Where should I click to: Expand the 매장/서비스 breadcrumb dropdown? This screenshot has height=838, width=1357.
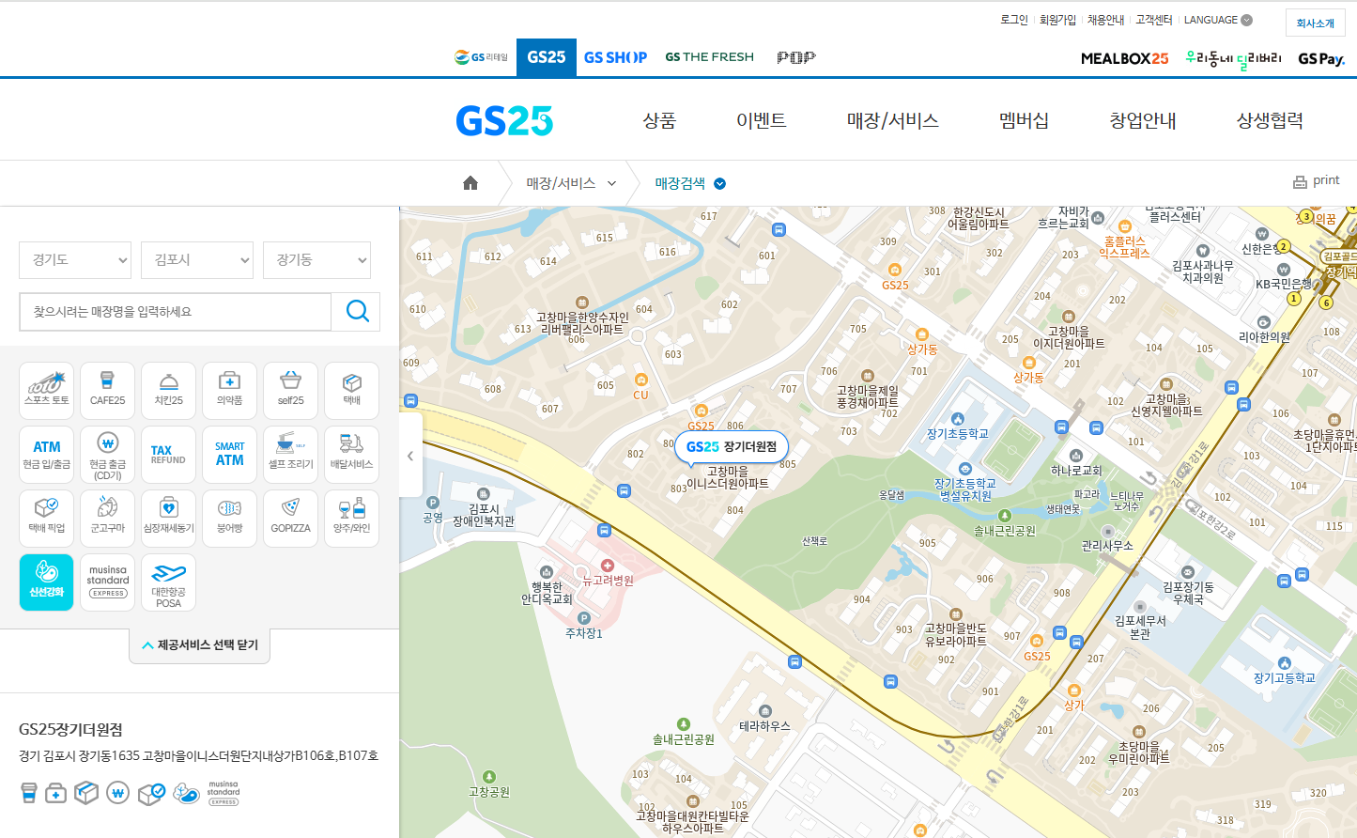coord(571,183)
